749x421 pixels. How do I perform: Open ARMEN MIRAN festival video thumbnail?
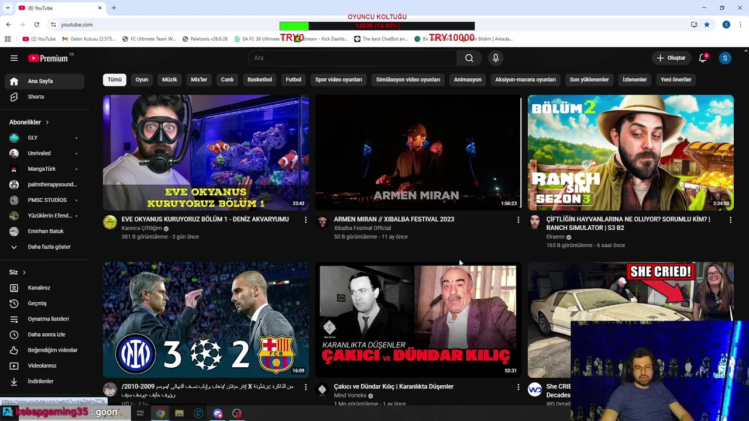418,153
